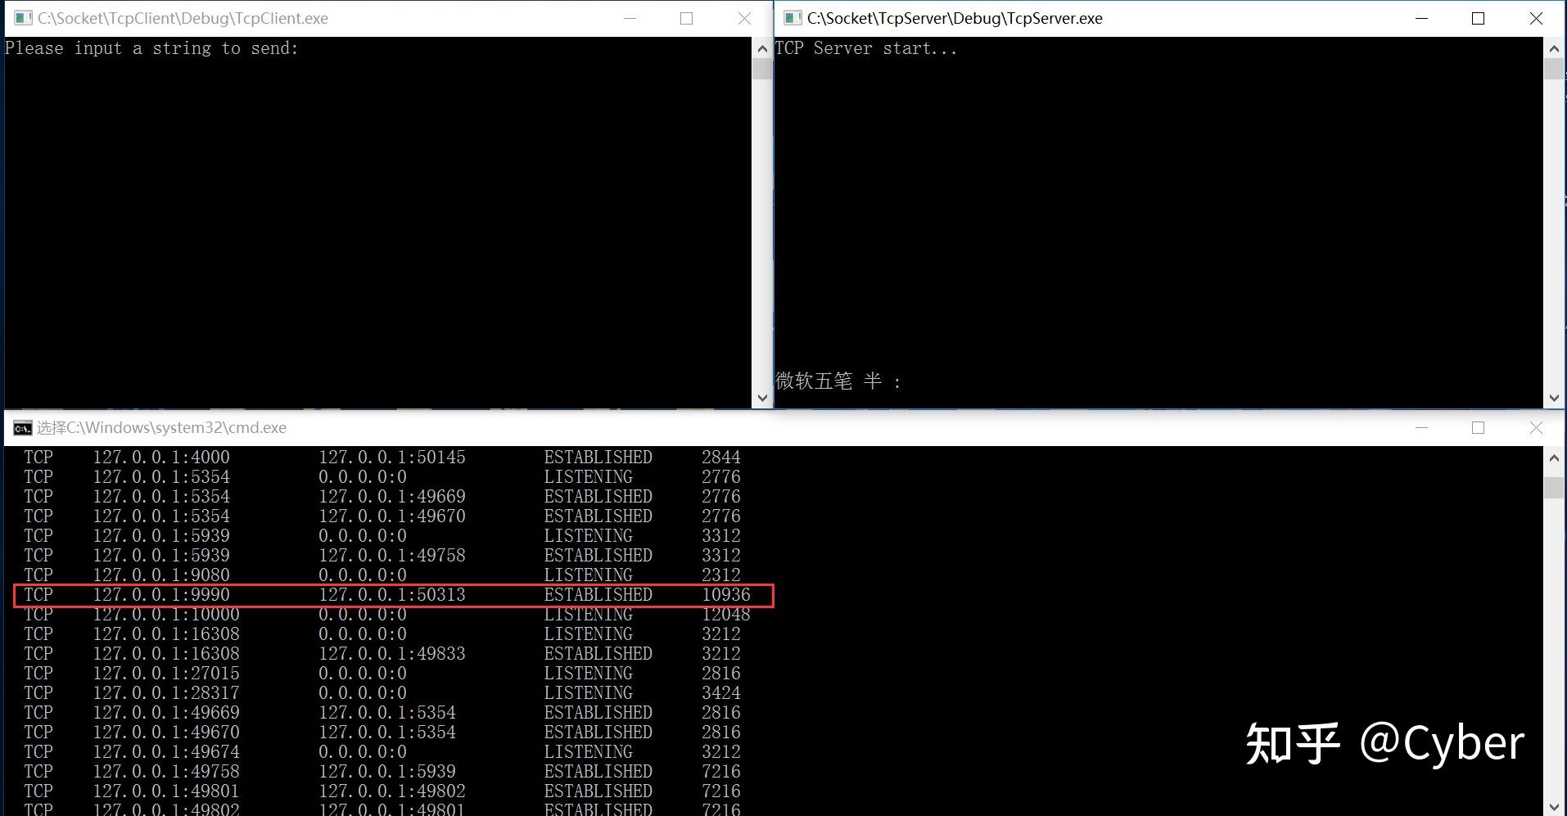The height and width of the screenshot is (816, 1567).
Task: Minimize the cmd.exe window
Action: [1422, 427]
